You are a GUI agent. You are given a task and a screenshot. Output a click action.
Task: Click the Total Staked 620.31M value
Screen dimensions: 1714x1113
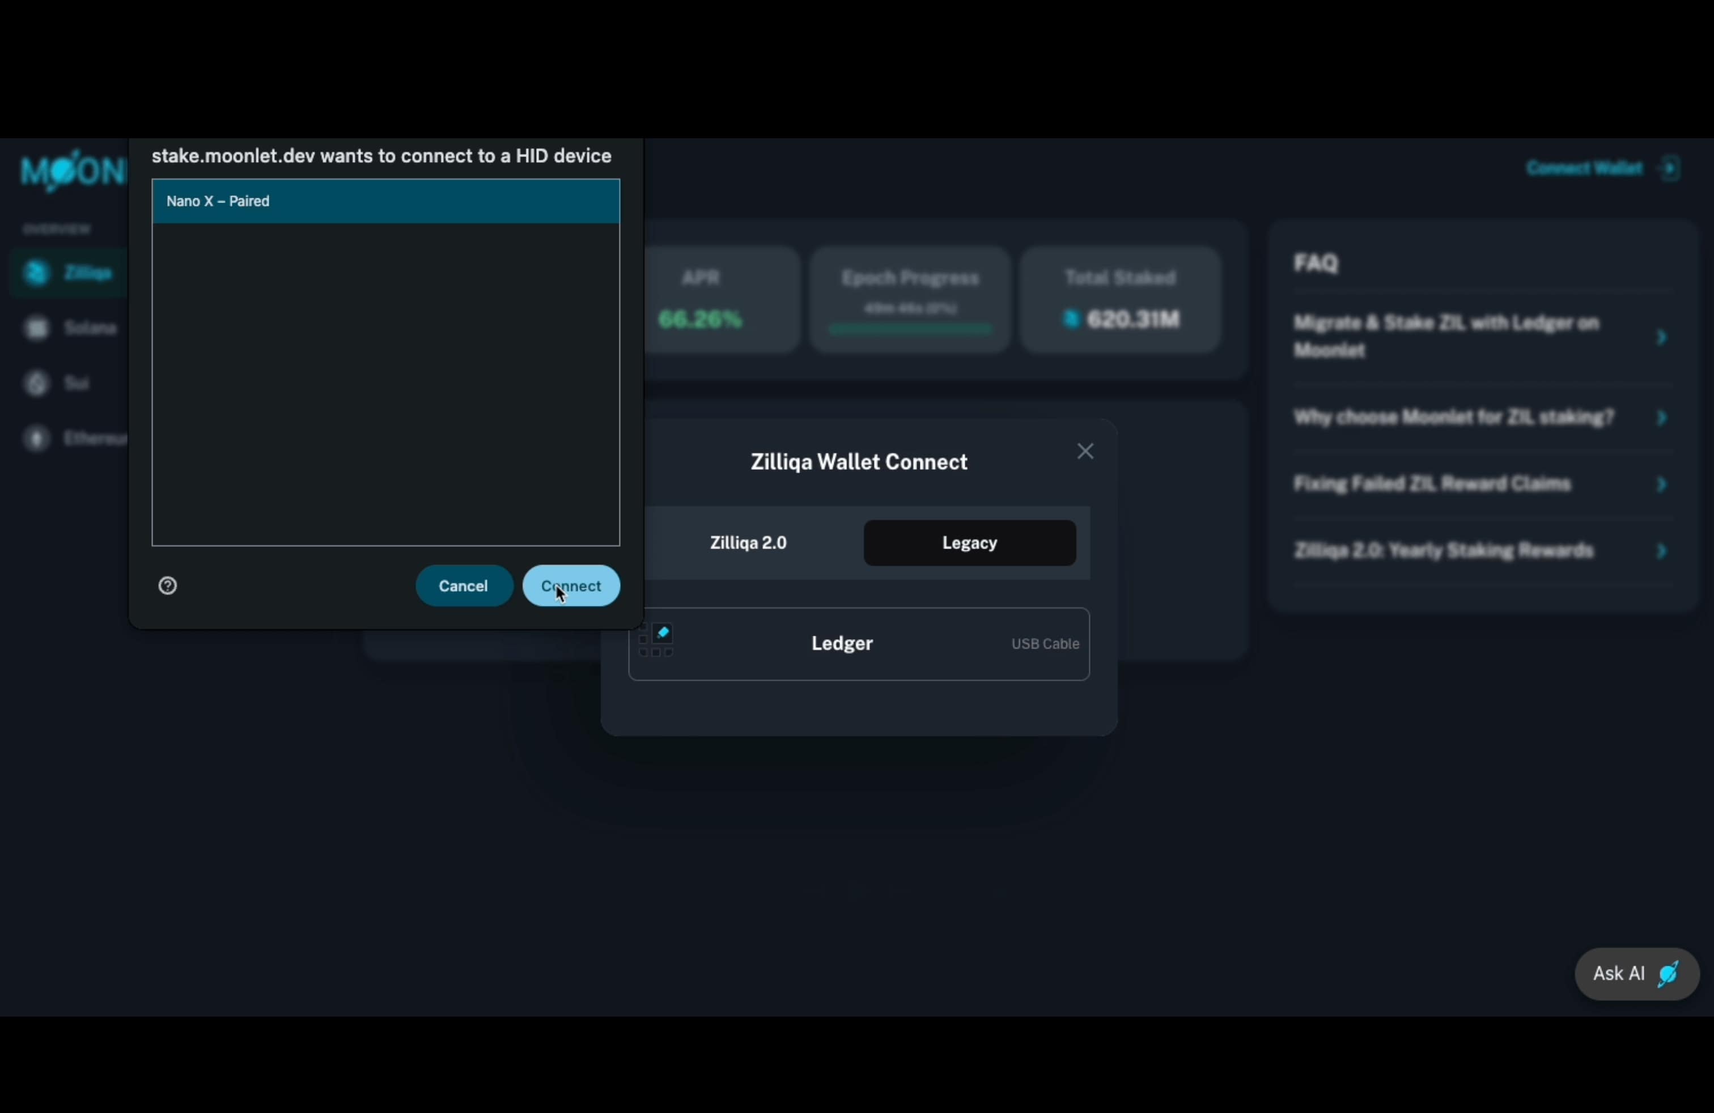tap(1134, 319)
